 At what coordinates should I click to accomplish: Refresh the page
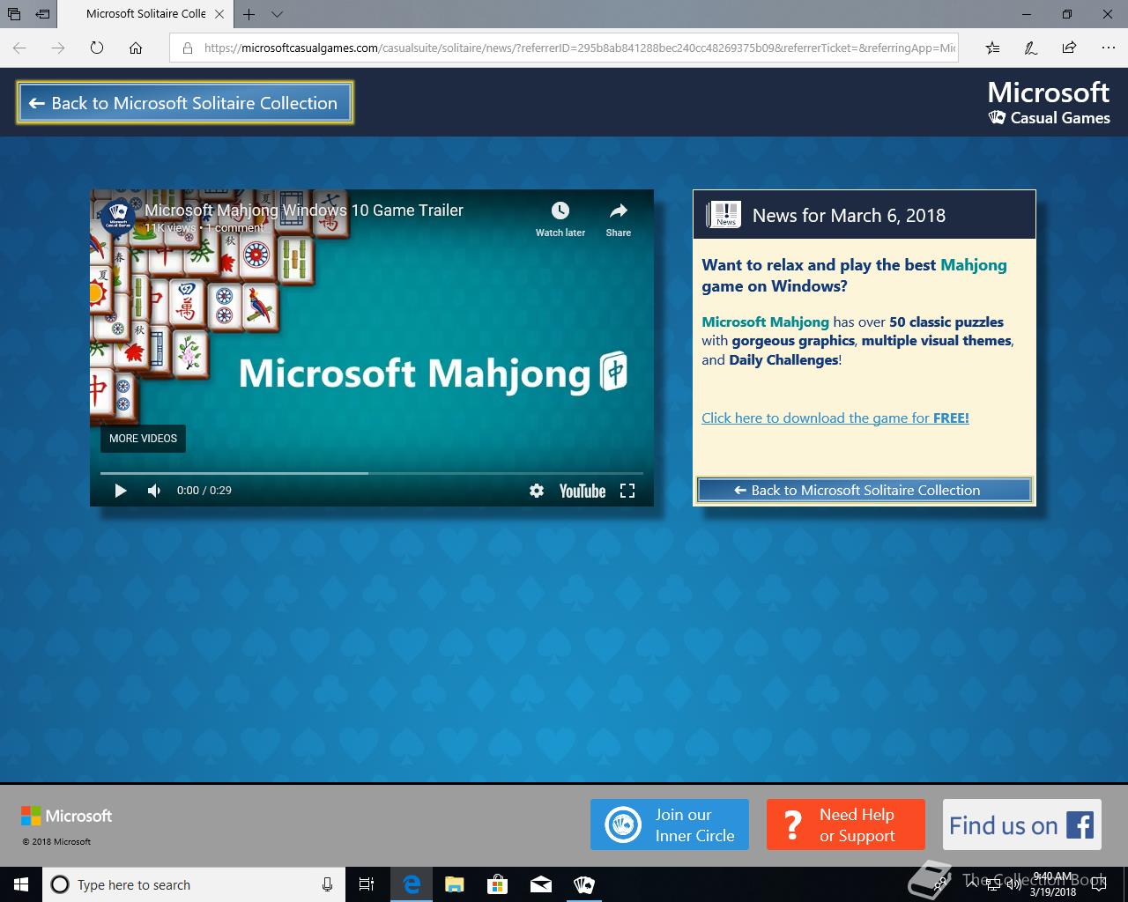click(x=97, y=48)
